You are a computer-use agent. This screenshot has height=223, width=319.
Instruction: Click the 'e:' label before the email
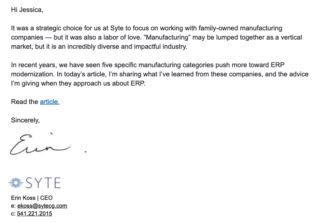(13, 206)
